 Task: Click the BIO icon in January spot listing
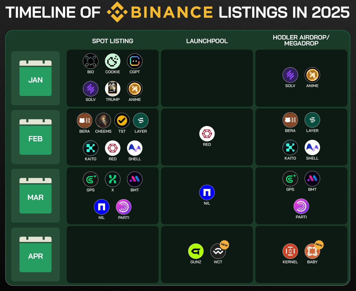[x=91, y=61]
